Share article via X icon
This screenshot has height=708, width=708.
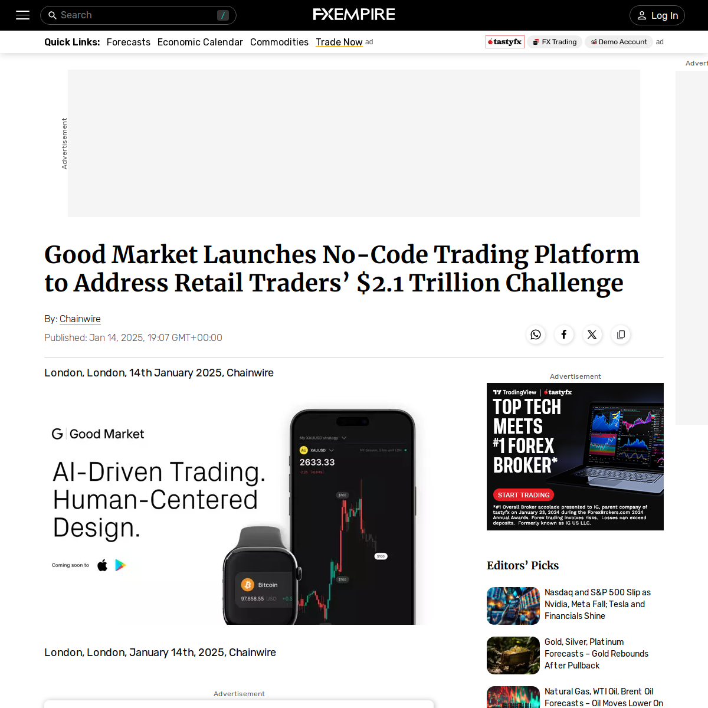click(x=592, y=335)
